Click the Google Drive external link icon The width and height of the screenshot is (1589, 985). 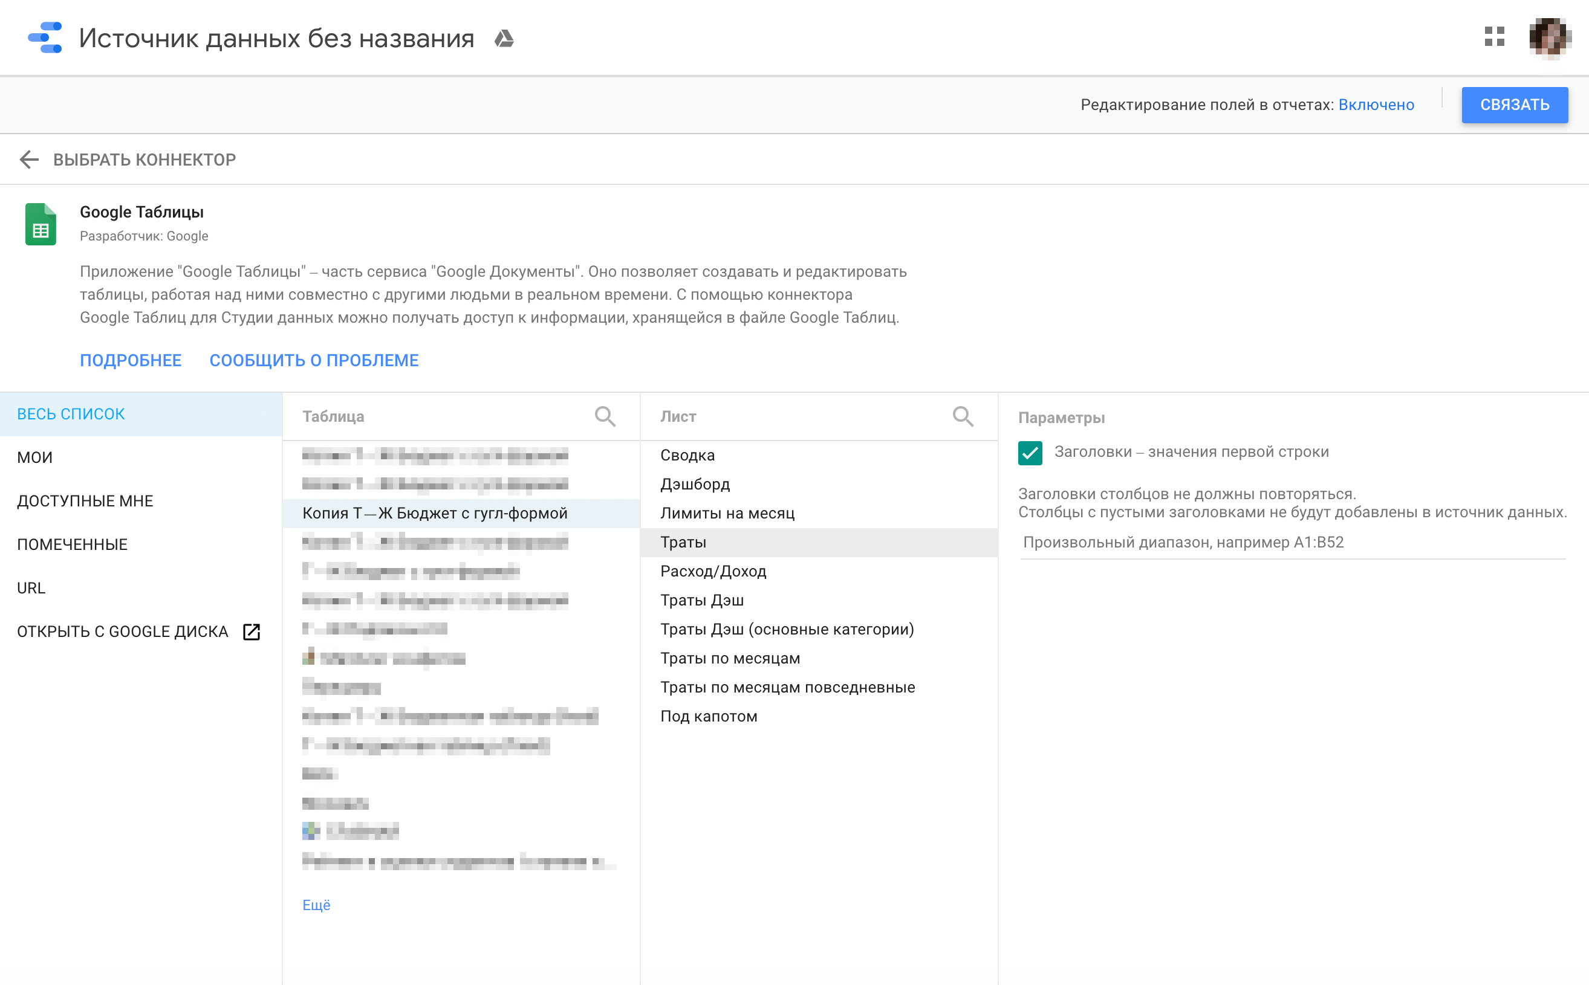coord(254,632)
